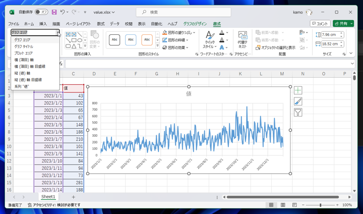The height and width of the screenshot is (214, 363).
Task: Open the グラフのデザイン ribbon tab
Action: click(195, 24)
